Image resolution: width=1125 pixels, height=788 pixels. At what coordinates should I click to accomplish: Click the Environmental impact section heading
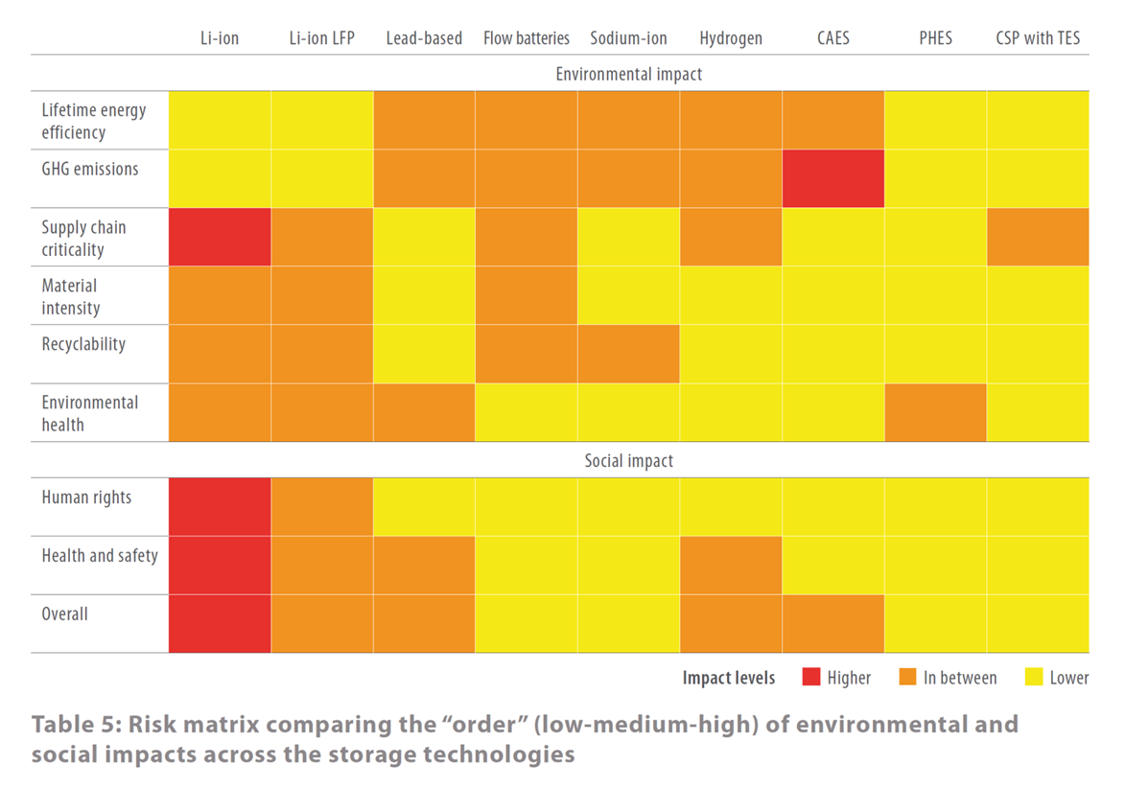628,74
